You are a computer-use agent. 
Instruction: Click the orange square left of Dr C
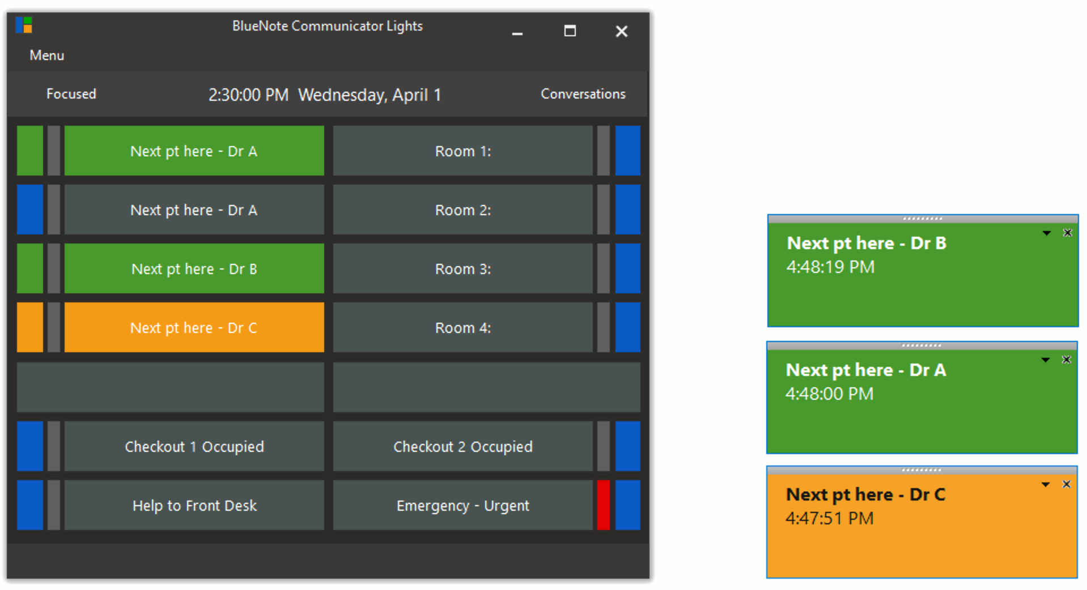click(x=30, y=328)
